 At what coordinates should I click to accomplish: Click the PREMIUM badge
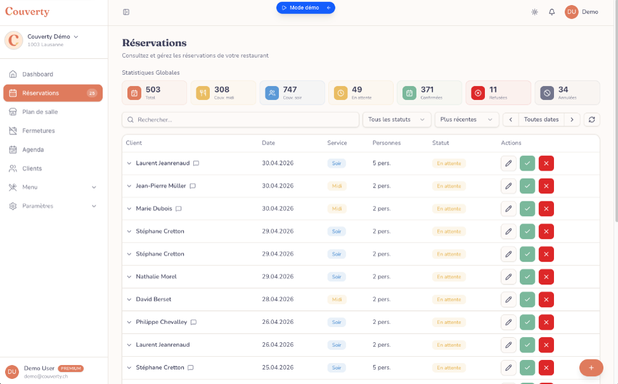71,369
